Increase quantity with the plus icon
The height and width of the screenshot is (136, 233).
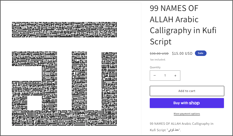pyautogui.click(x=175, y=76)
